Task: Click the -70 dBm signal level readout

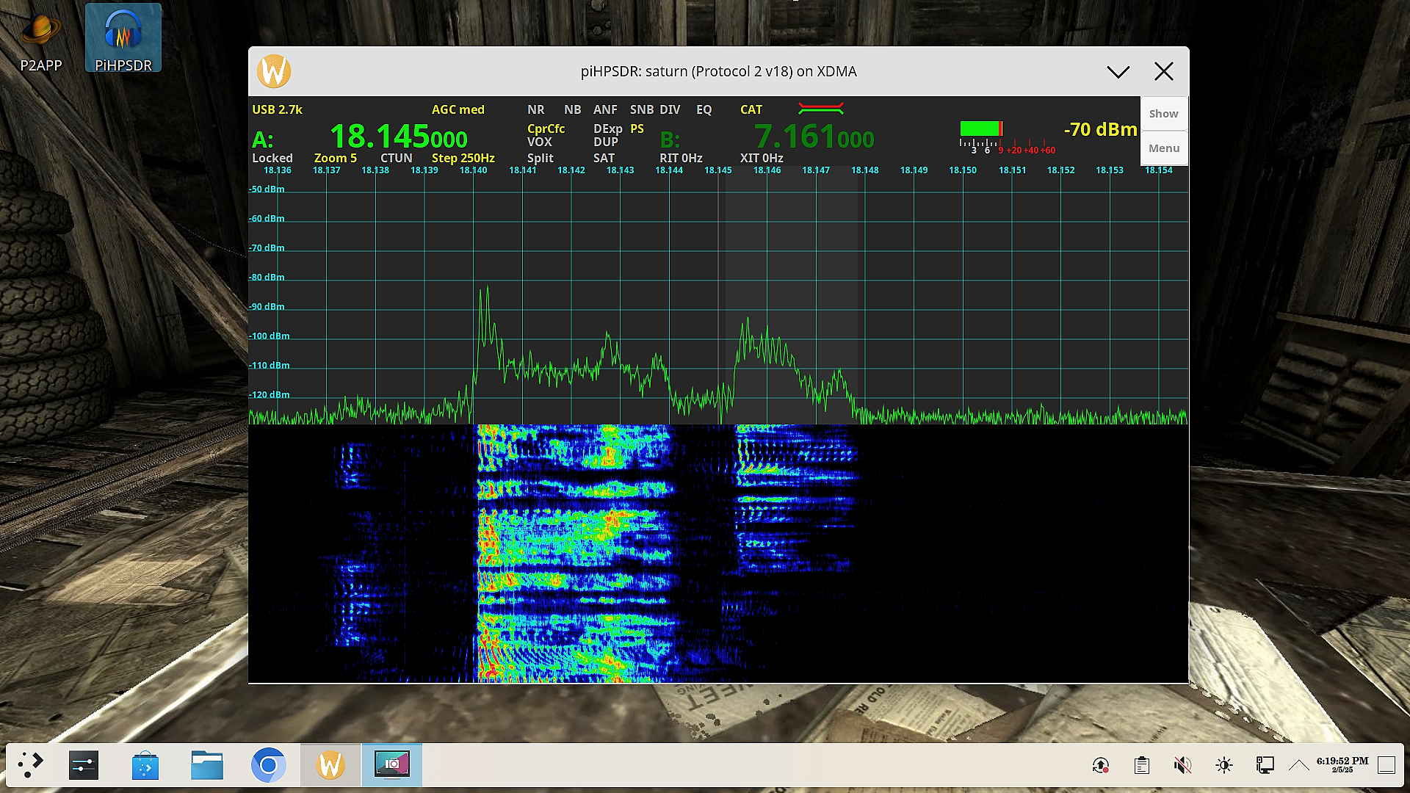Action: point(1100,130)
